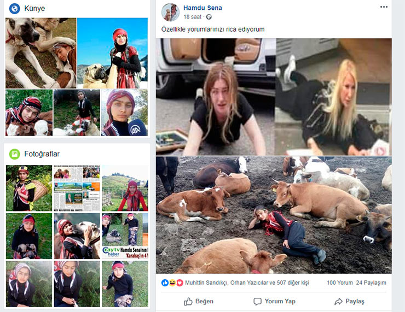Image resolution: width=405 pixels, height=312 pixels.
Task: Open the Fotoğraflar section title
Action: click(x=42, y=154)
